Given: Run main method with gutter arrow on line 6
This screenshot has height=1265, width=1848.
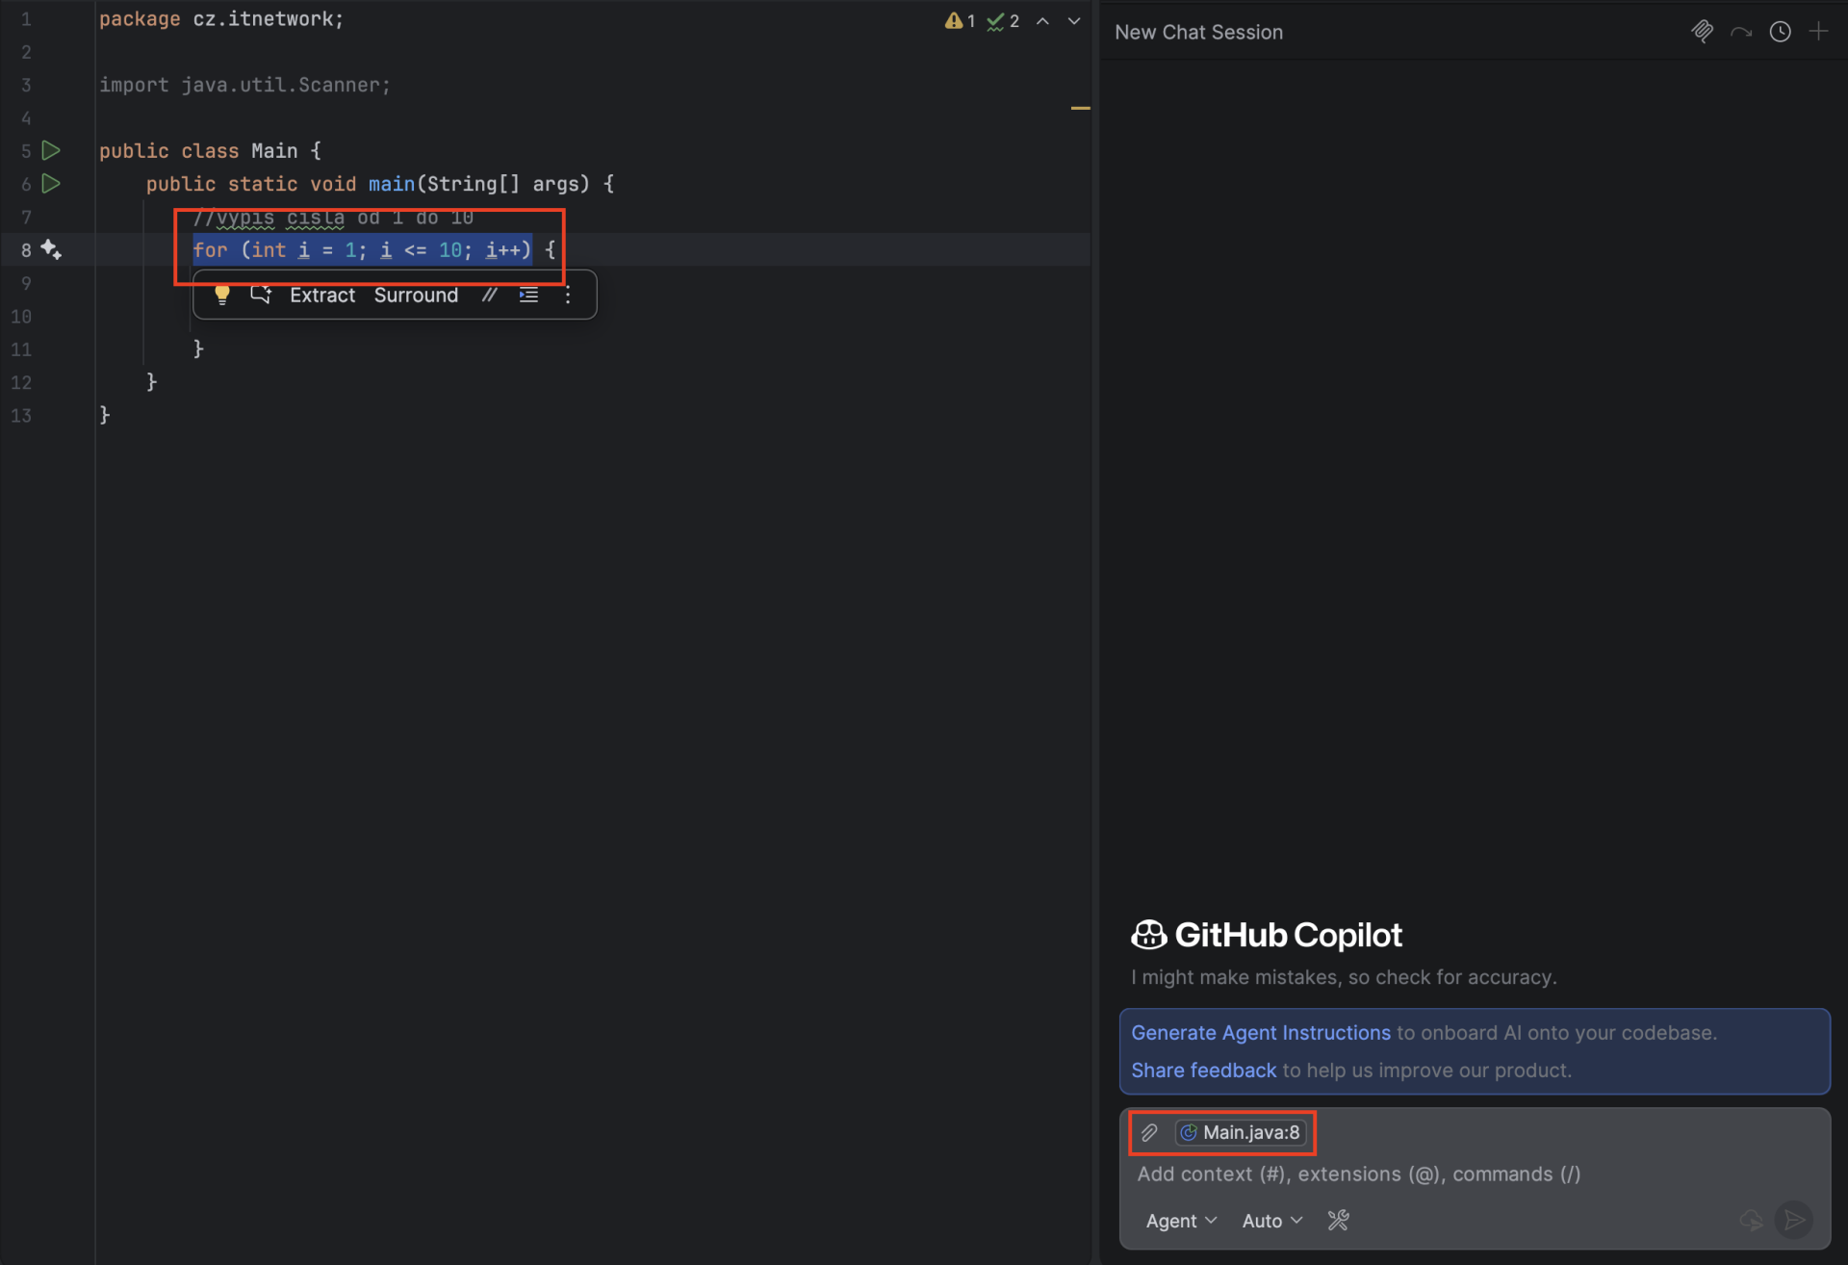Looking at the screenshot, I should (51, 184).
